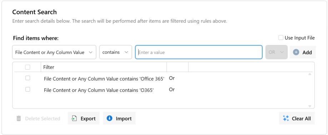Click the Import button label

click(124, 119)
